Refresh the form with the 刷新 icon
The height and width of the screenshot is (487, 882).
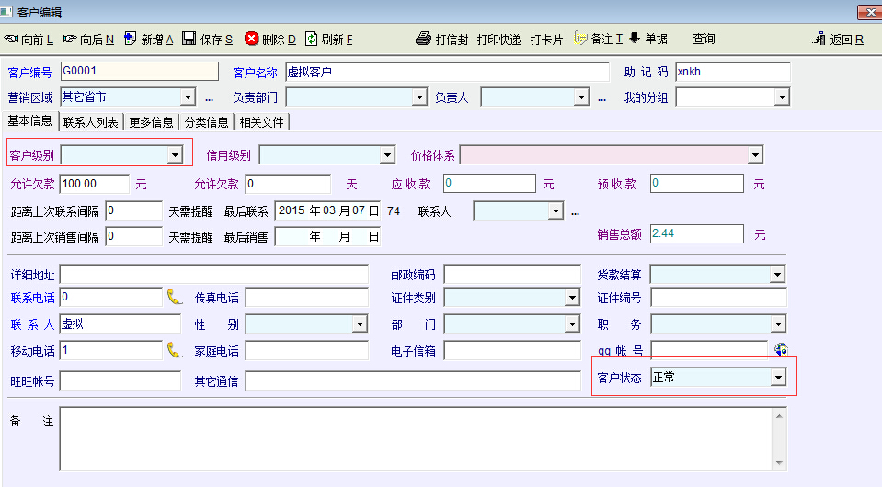[x=312, y=39]
